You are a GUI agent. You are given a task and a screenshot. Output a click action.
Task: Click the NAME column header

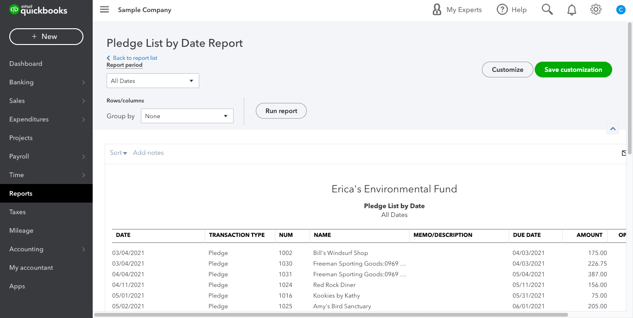tap(323, 235)
